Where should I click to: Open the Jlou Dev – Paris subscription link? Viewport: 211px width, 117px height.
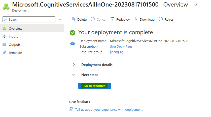click(121, 46)
